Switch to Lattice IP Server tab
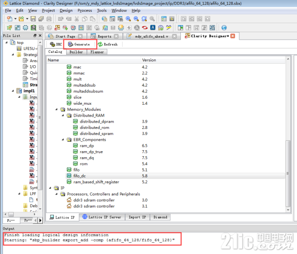The image size is (297, 254). [102, 217]
